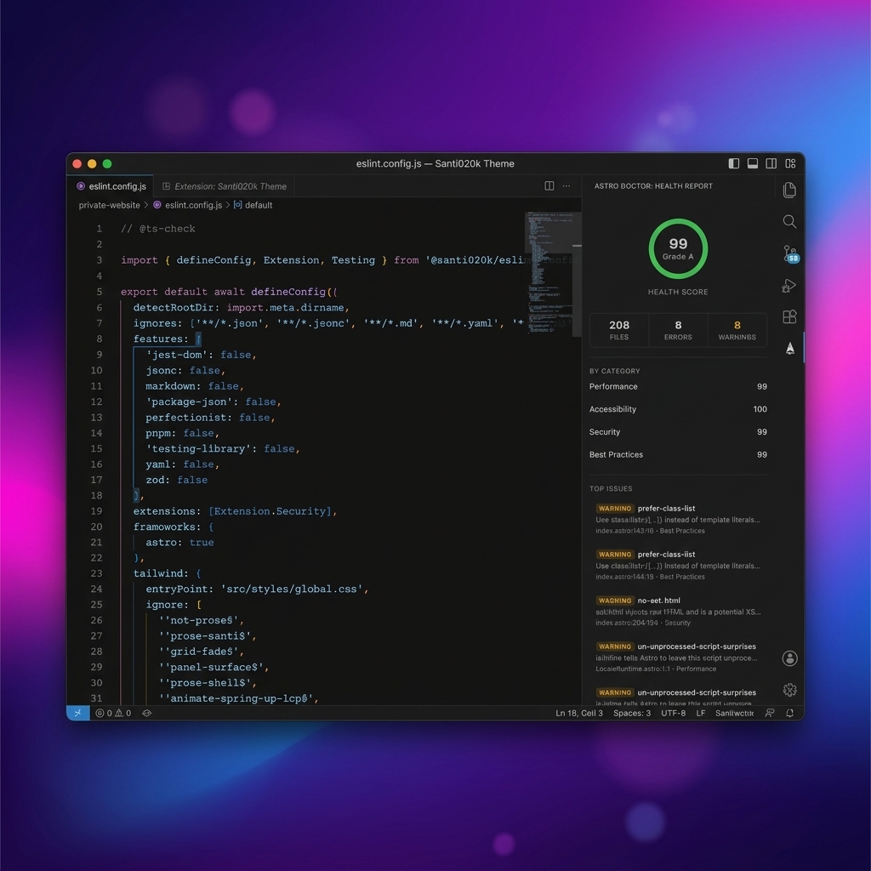Switch to eslint.config.js tab
The image size is (871, 871).
111,186
